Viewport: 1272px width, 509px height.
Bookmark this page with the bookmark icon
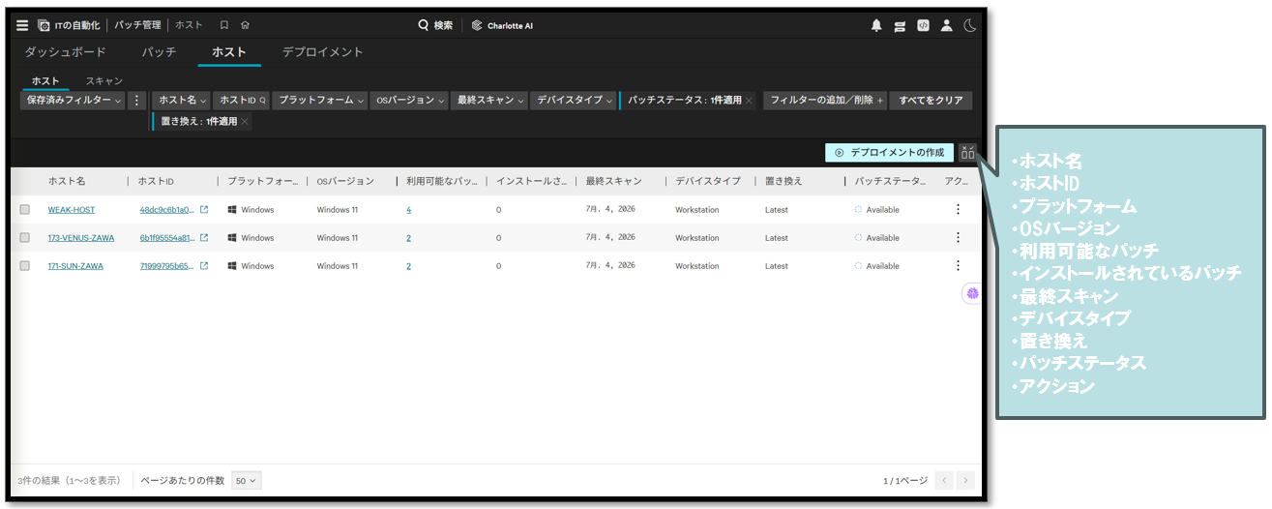pos(224,25)
